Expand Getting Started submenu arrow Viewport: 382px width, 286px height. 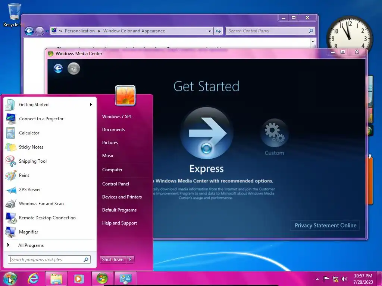coord(91,105)
